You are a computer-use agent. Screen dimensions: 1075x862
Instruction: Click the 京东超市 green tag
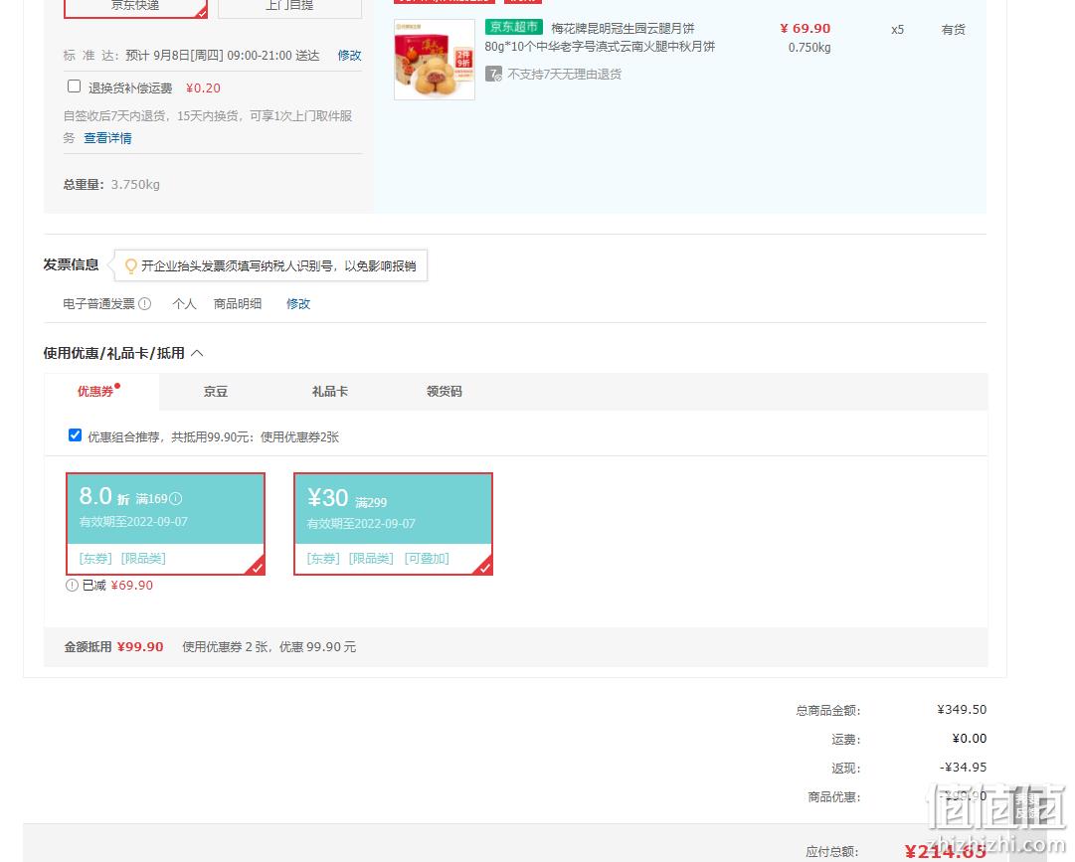click(513, 28)
